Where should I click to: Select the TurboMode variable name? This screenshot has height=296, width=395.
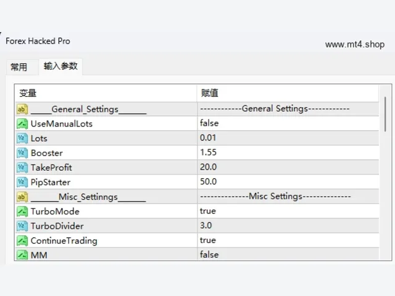(x=55, y=212)
